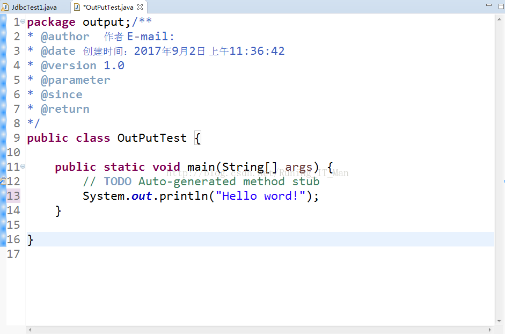Select the OutPutTest.java editor tab

[x=108, y=8]
